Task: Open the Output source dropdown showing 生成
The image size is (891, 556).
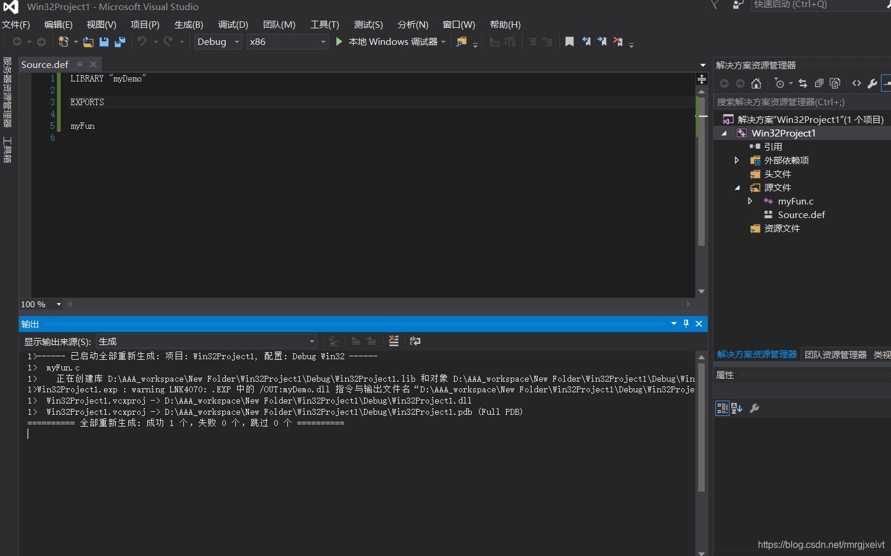Action: point(207,342)
